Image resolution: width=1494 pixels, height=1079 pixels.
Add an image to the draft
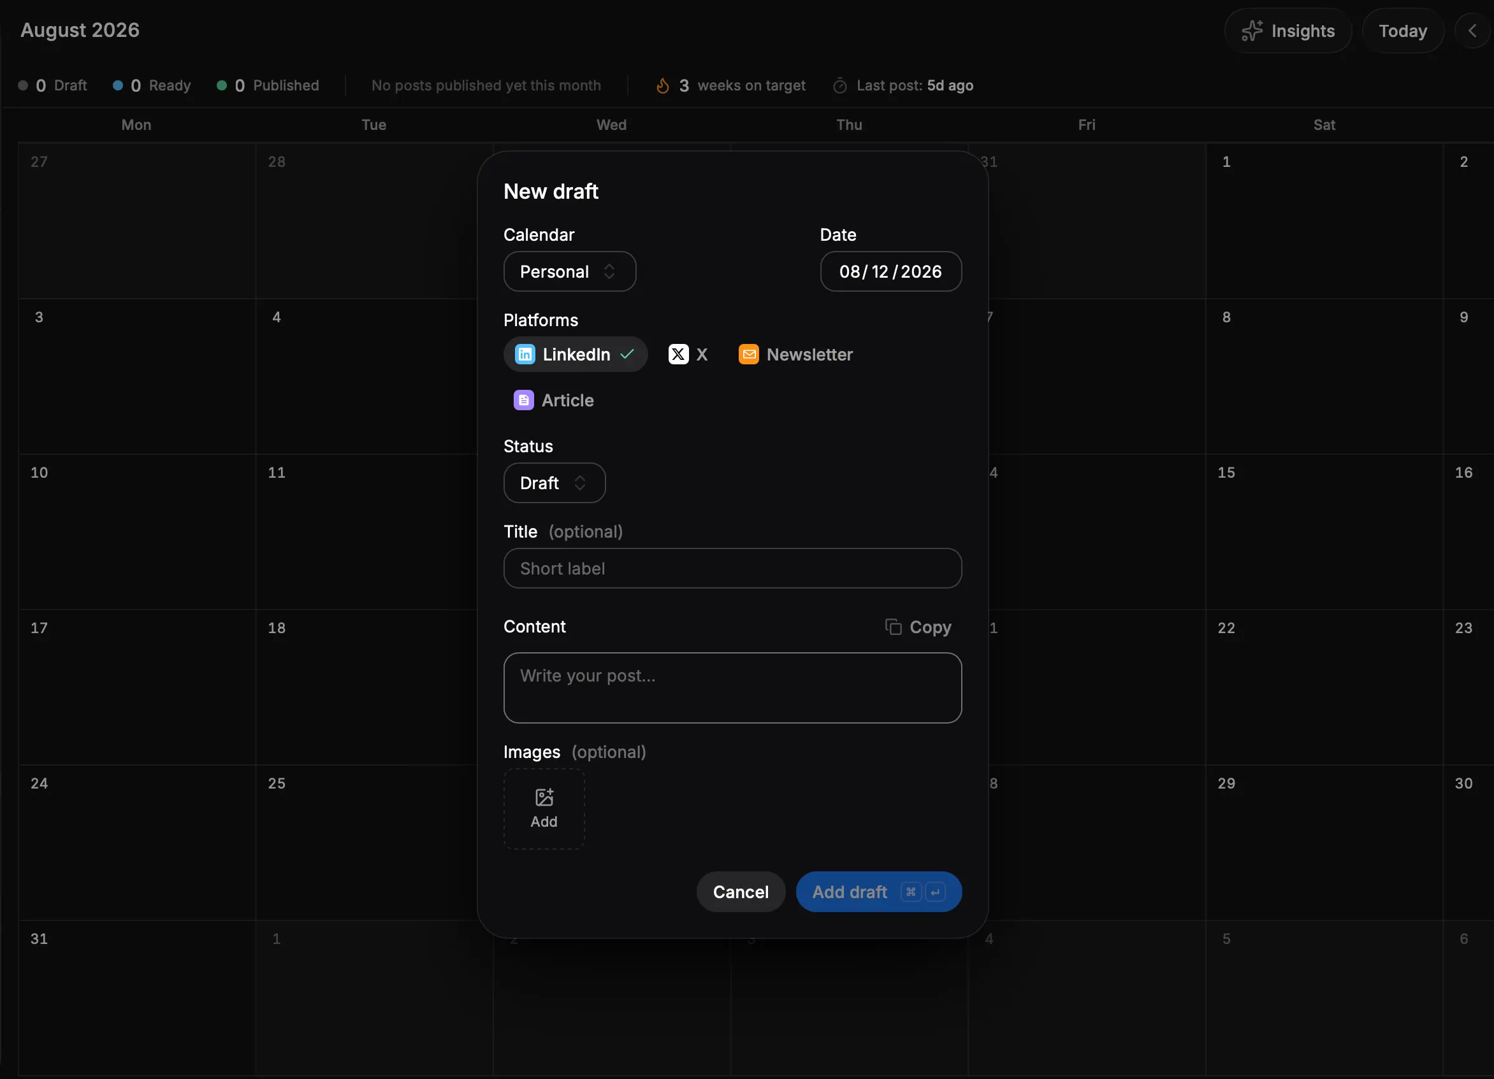(544, 809)
